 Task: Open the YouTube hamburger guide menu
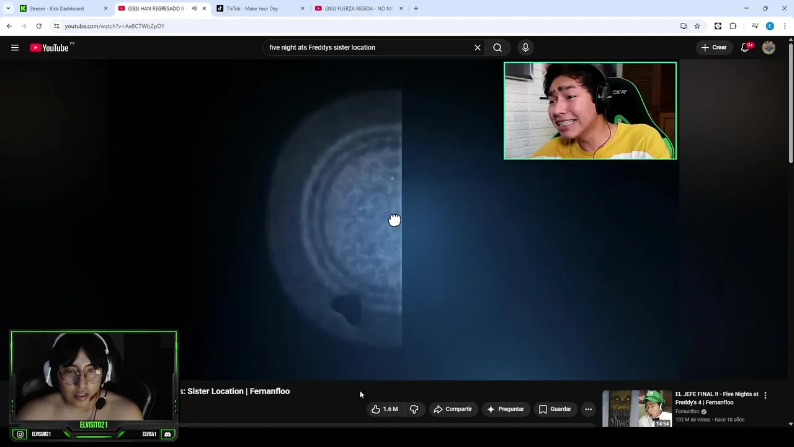[x=15, y=48]
